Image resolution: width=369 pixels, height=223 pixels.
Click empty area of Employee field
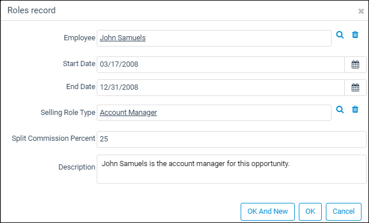238,38
